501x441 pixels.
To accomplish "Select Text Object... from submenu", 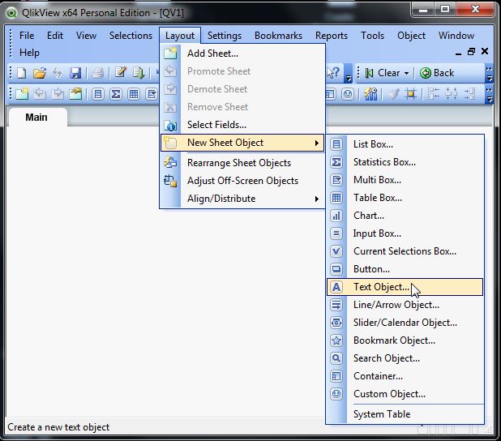I will (x=405, y=287).
